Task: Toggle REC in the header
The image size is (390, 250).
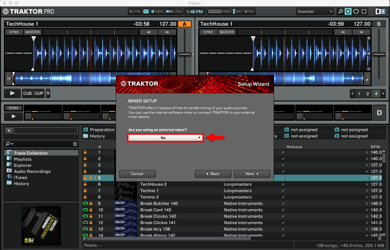Action: click(249, 11)
